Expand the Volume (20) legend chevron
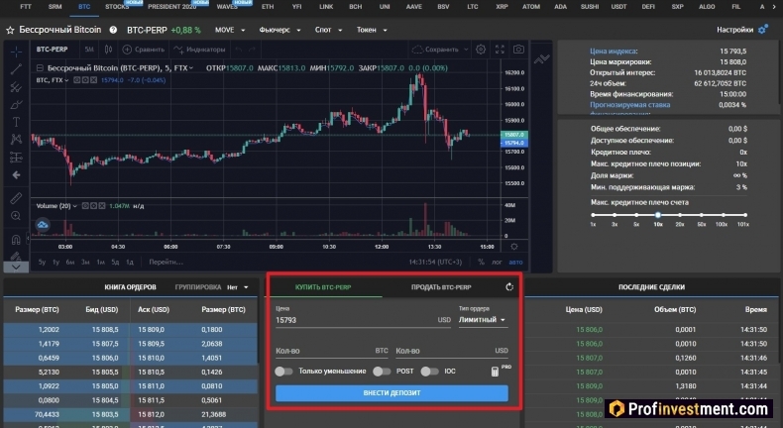Image resolution: width=783 pixels, height=428 pixels. coord(75,206)
